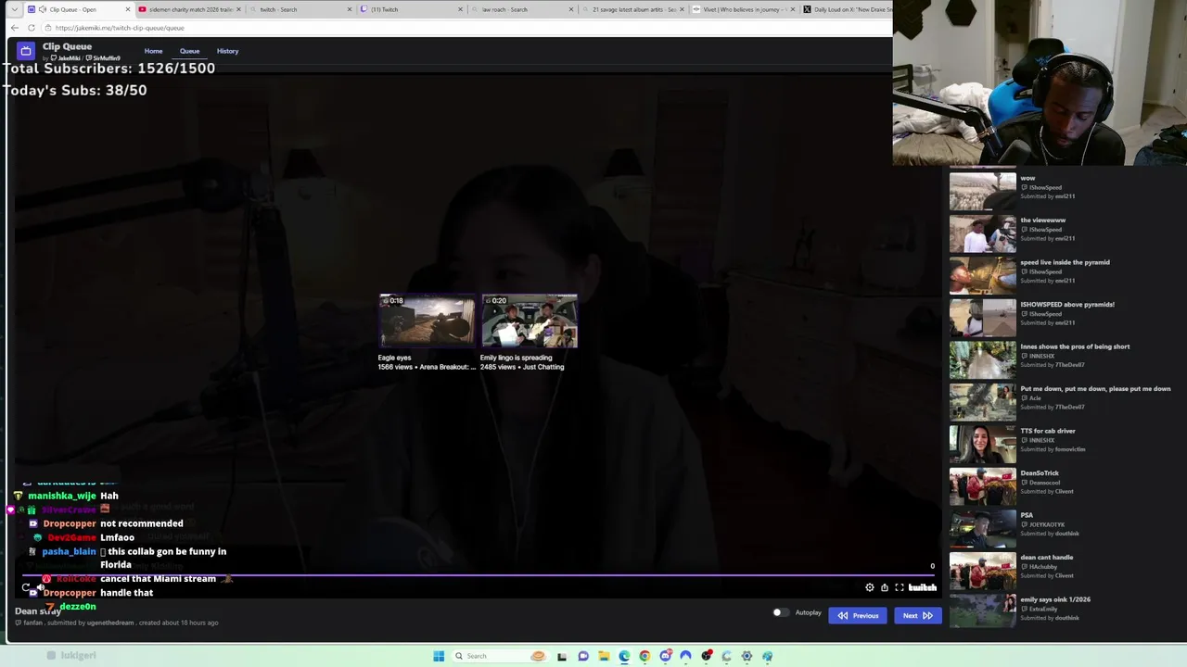Viewport: 1187px width, 667px height.
Task: Reload the browser page
Action: click(x=31, y=28)
